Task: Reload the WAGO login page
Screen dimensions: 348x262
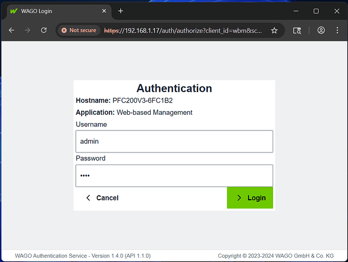Action: pos(44,30)
